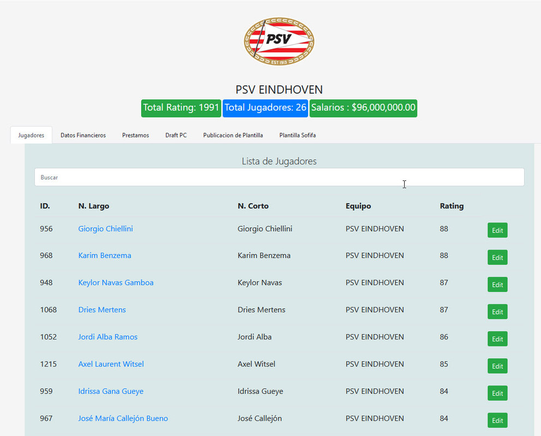Screen dimensions: 541x436
Task: Focus the Buscar search field
Action: click(279, 177)
